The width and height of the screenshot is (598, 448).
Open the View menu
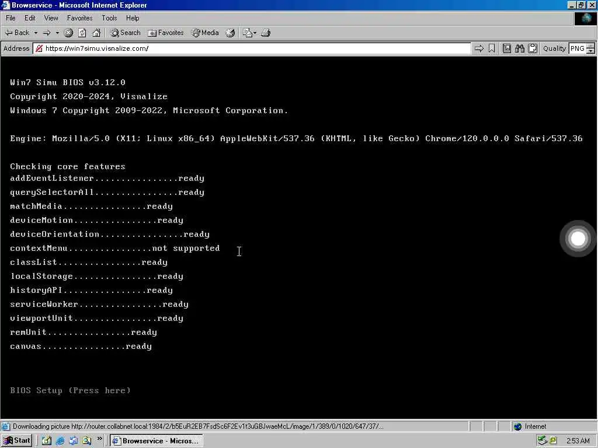coord(51,18)
